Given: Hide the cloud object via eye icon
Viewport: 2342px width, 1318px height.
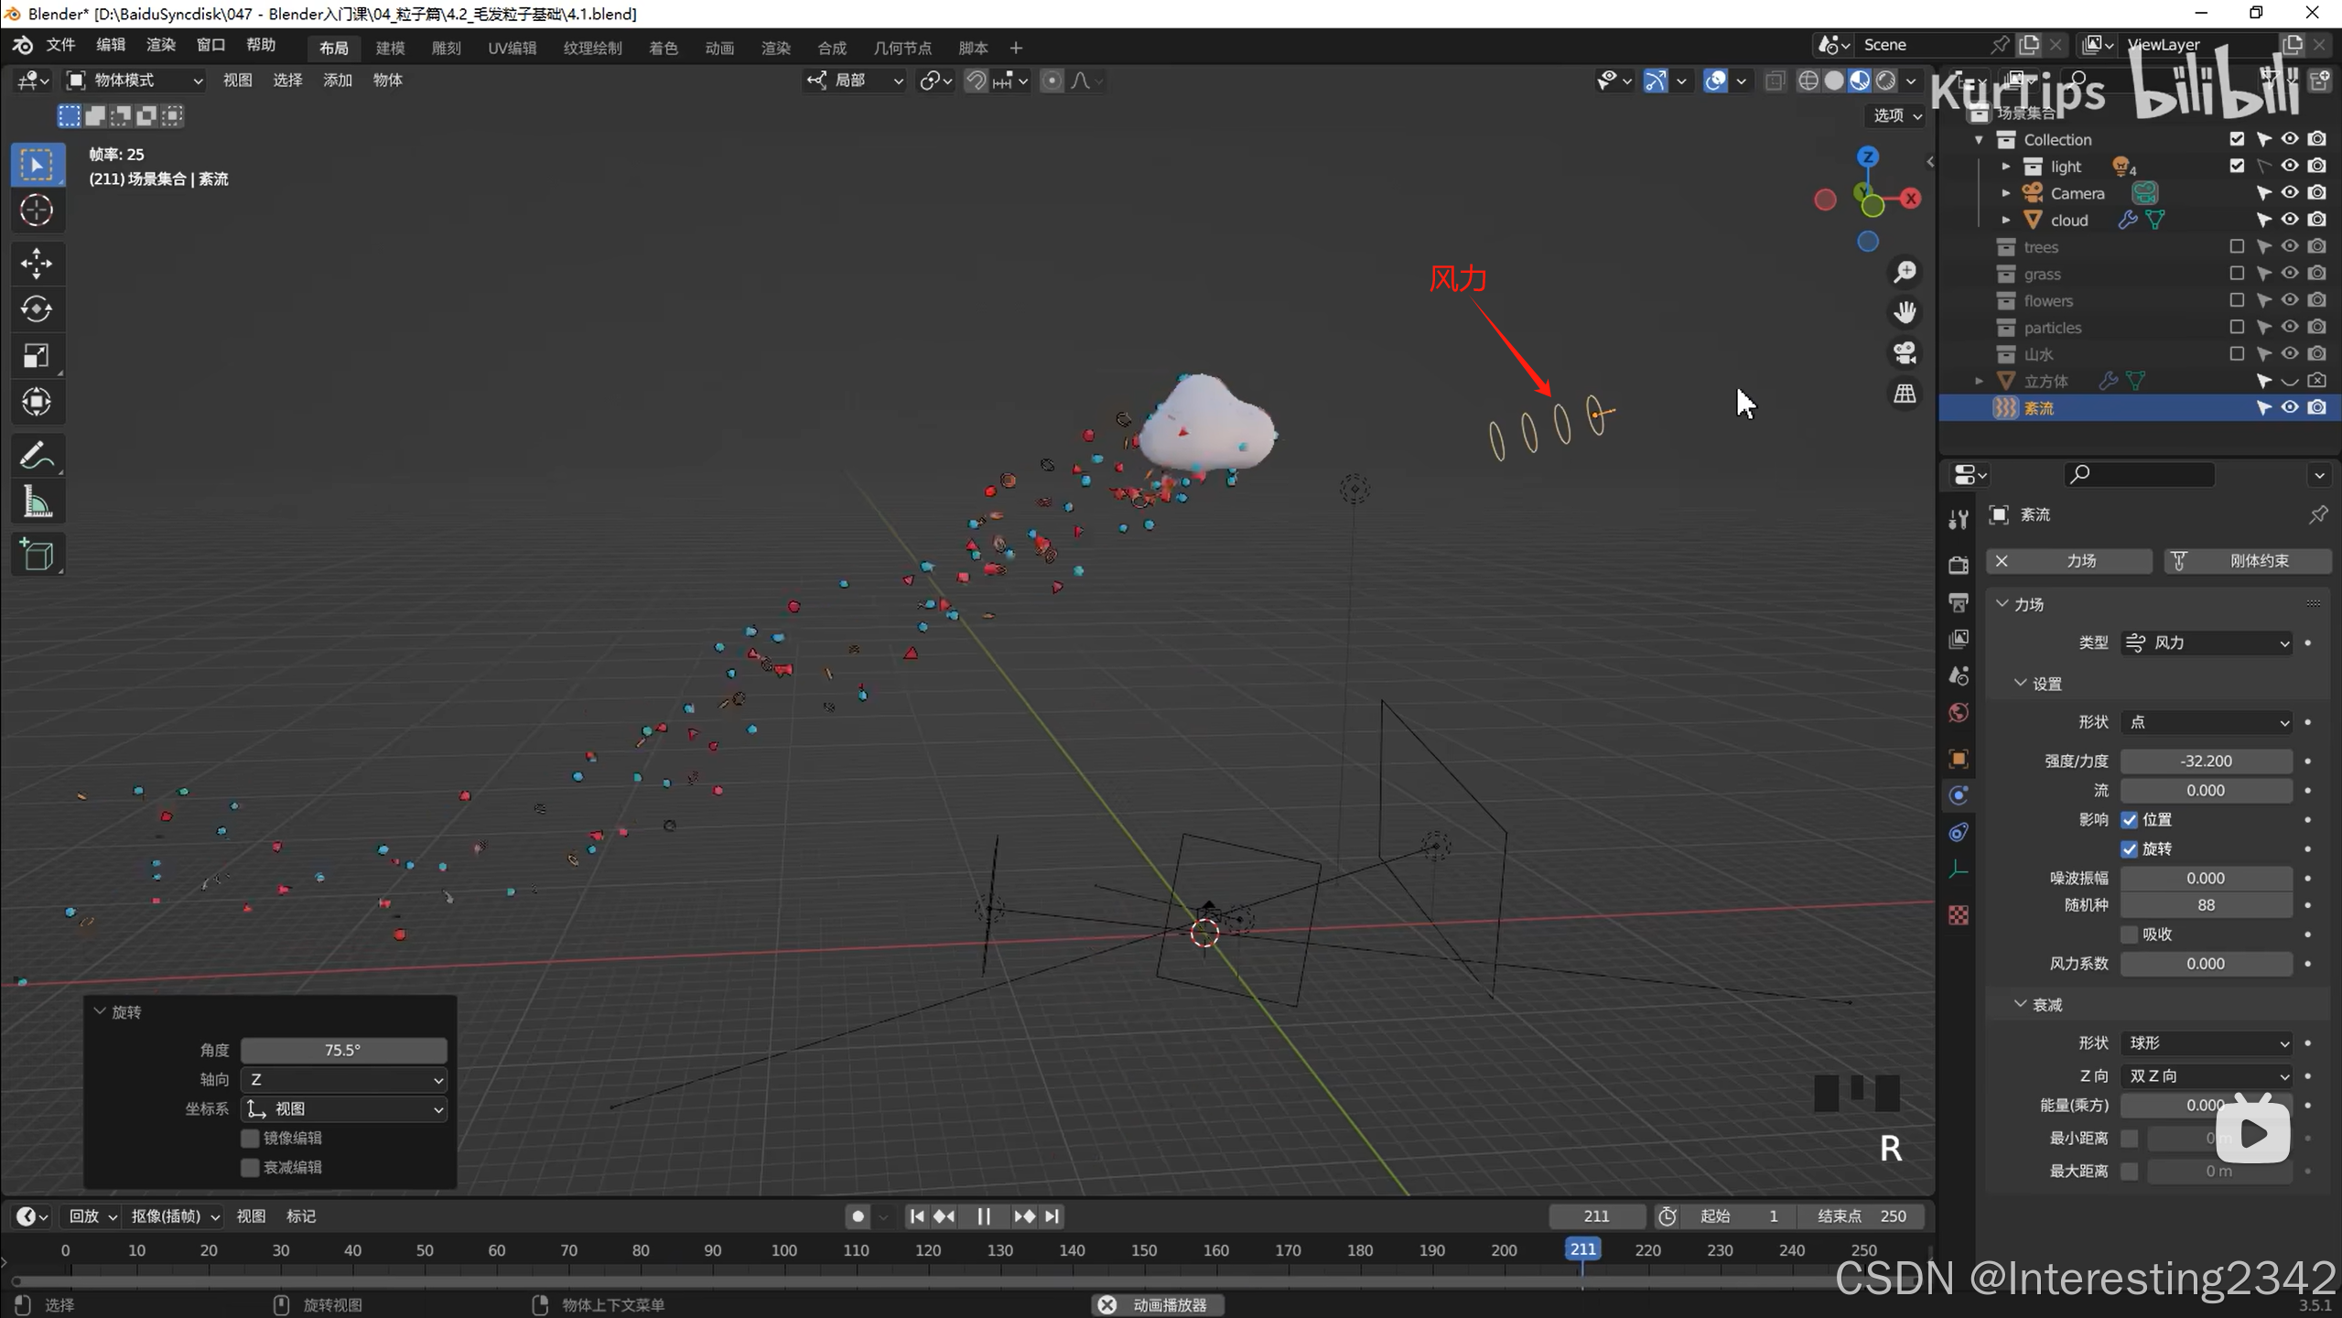Looking at the screenshot, I should click(x=2290, y=220).
